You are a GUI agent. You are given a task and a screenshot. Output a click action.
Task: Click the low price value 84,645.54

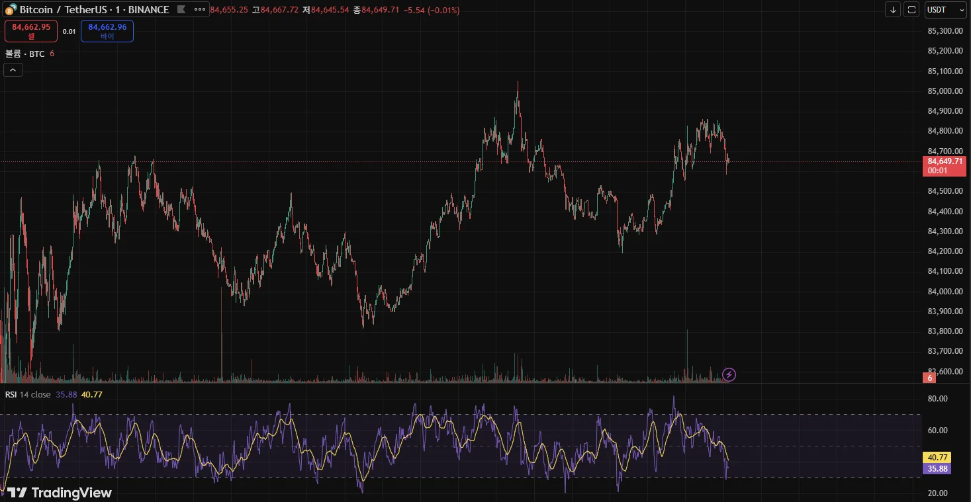[330, 10]
